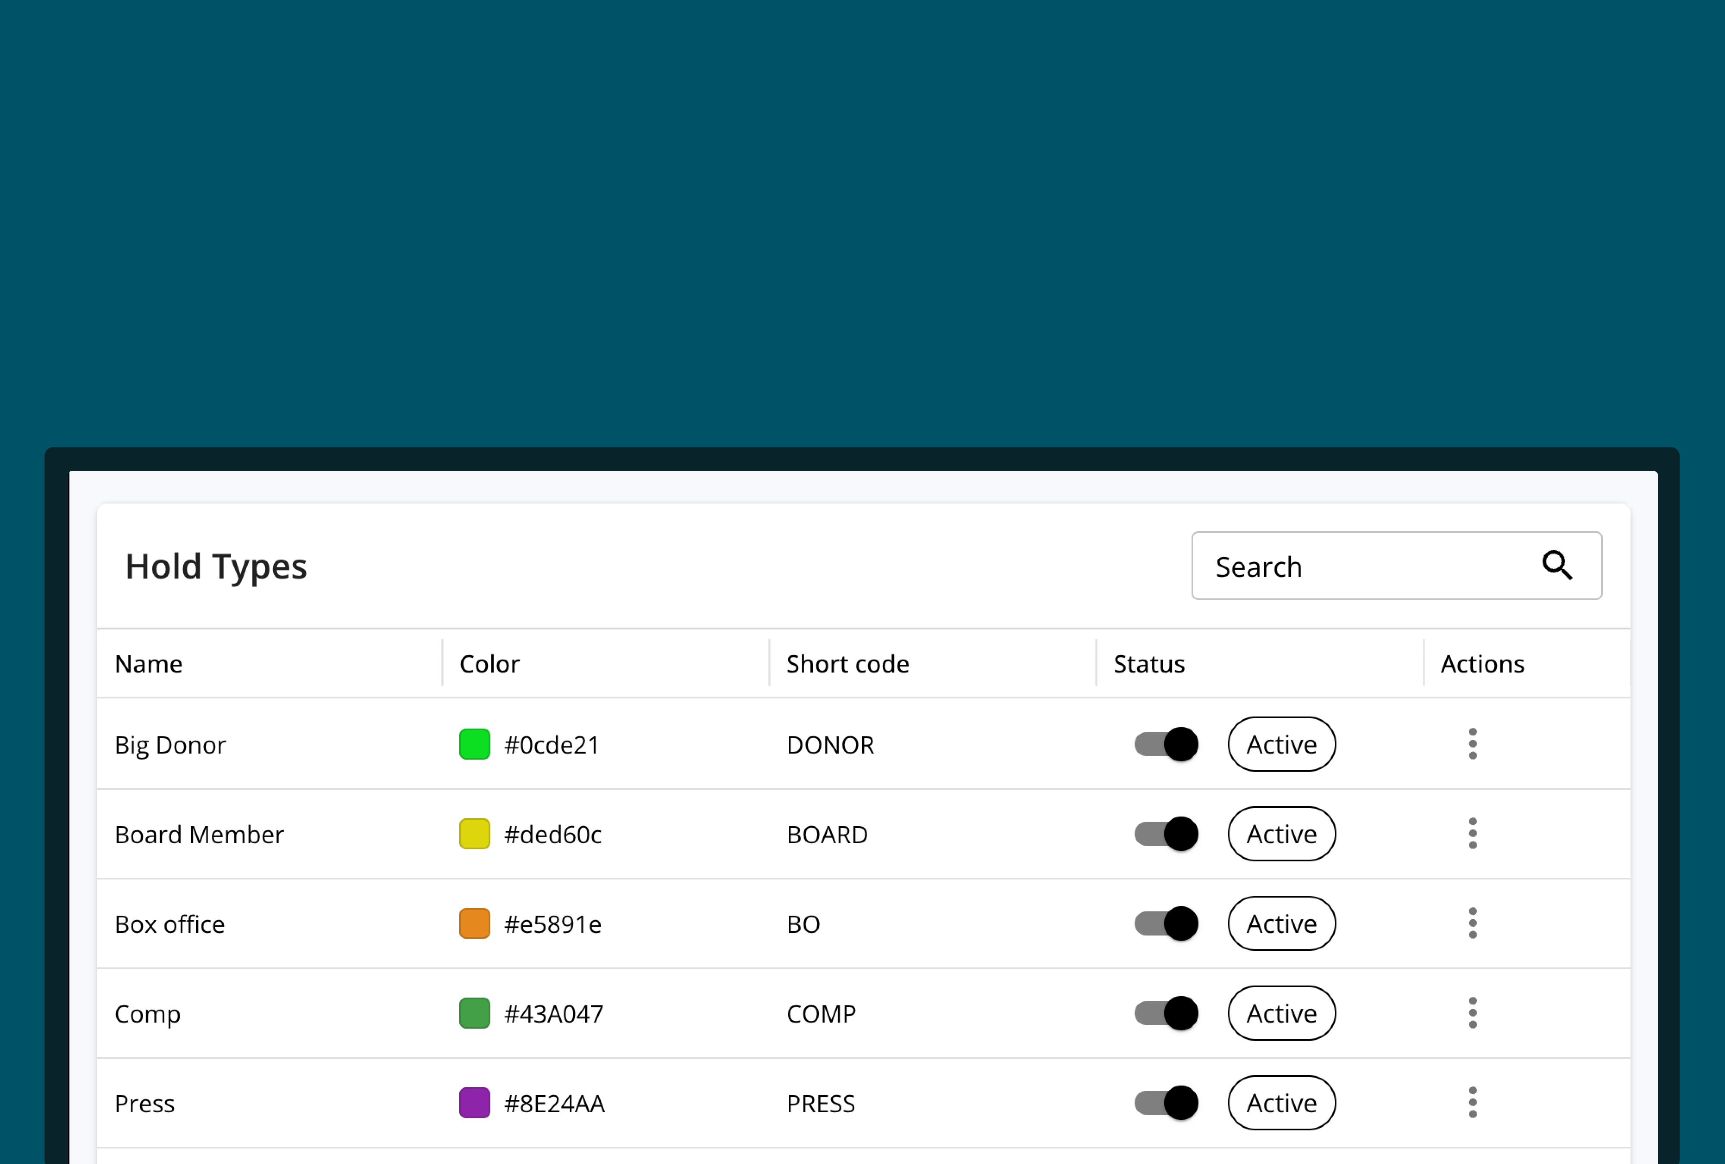Select the Press name cell

point(144,1103)
